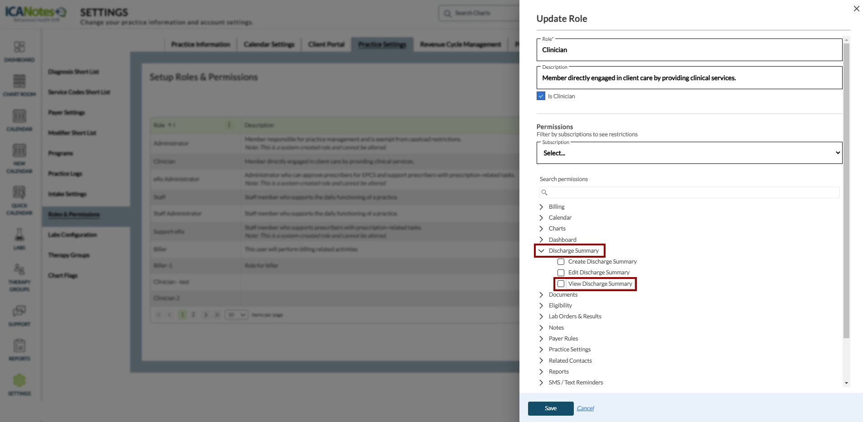This screenshot has height=422, width=863.
Task: Open the Labs flask icon
Action: pyautogui.click(x=19, y=235)
